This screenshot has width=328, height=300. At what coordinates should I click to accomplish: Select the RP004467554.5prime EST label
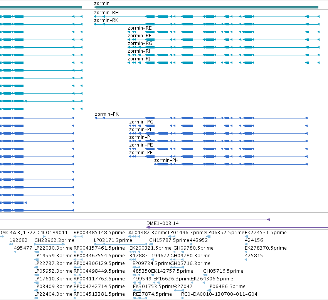[99, 256]
